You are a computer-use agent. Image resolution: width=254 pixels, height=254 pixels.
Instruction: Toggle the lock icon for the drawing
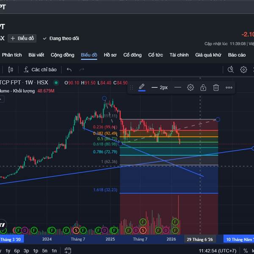(203, 88)
